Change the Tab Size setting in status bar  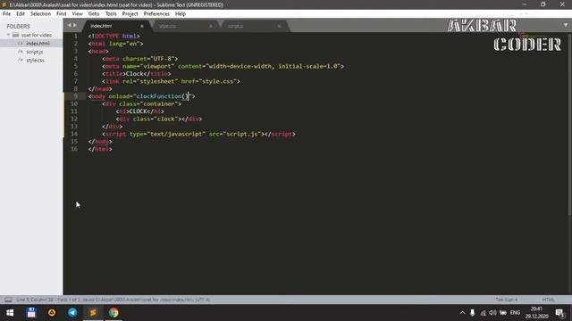coord(507,300)
